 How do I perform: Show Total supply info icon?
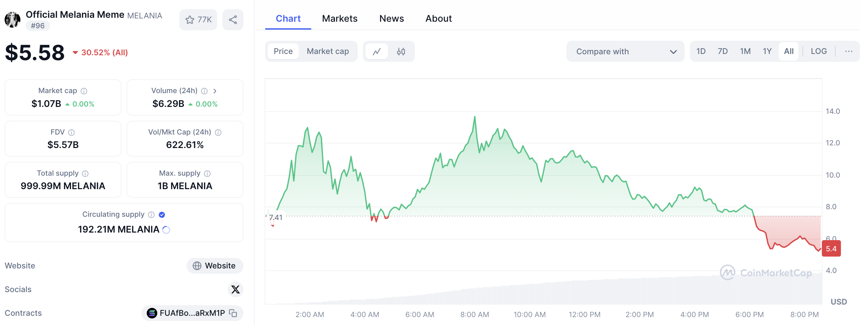(86, 173)
